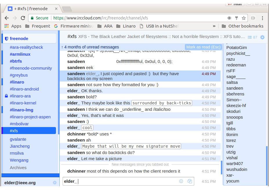Click the browser address bar URL
The height and width of the screenshot is (190, 269).
(x=101, y=18)
